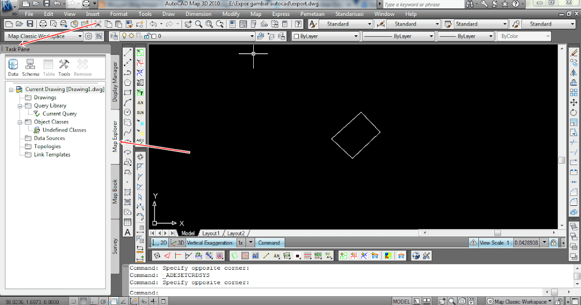Toggle layer on/off lightbulb in layer dropdown
This screenshot has width=581, height=305.
point(124,36)
